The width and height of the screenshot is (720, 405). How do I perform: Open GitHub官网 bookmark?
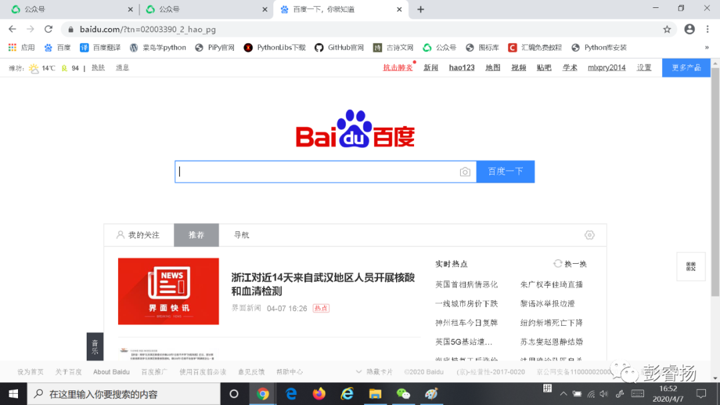(339, 47)
